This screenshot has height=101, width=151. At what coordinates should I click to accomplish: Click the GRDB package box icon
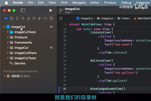coord(8,76)
